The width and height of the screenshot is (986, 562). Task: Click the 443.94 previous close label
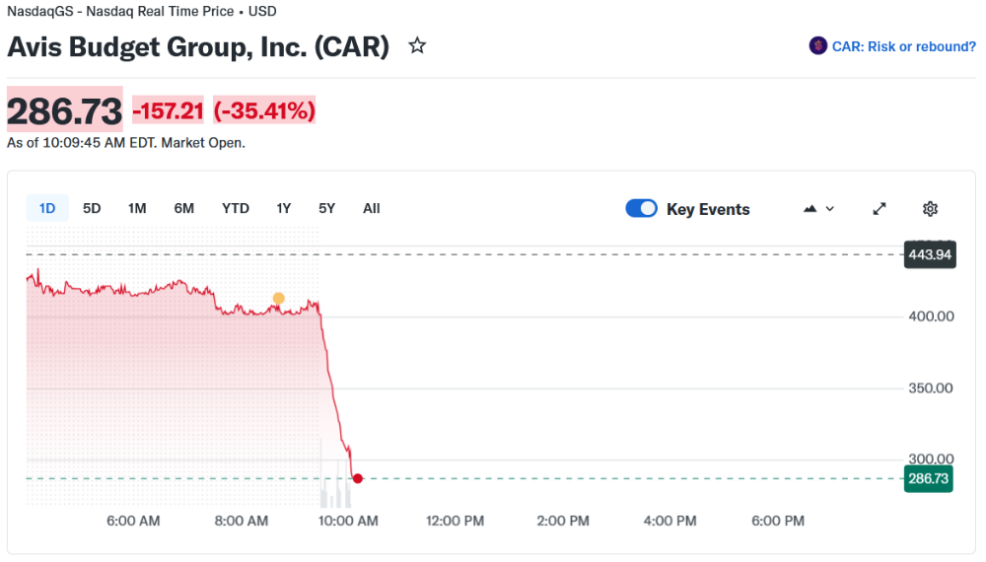tap(929, 255)
